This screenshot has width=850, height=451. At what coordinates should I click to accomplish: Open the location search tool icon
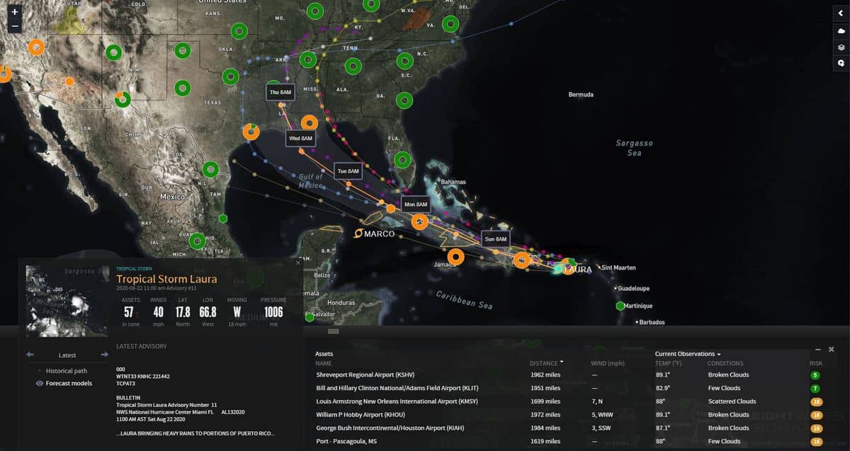pos(841,63)
